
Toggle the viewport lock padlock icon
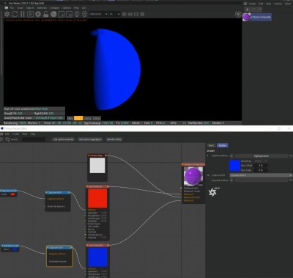[45, 14]
